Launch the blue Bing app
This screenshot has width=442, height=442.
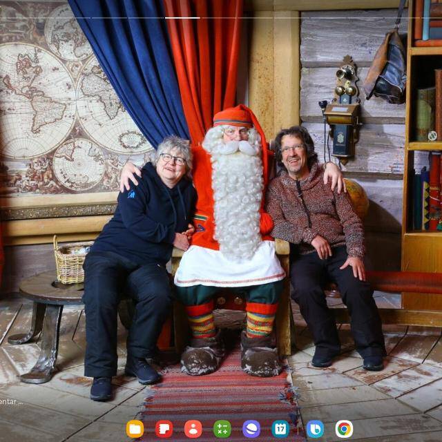(315, 429)
